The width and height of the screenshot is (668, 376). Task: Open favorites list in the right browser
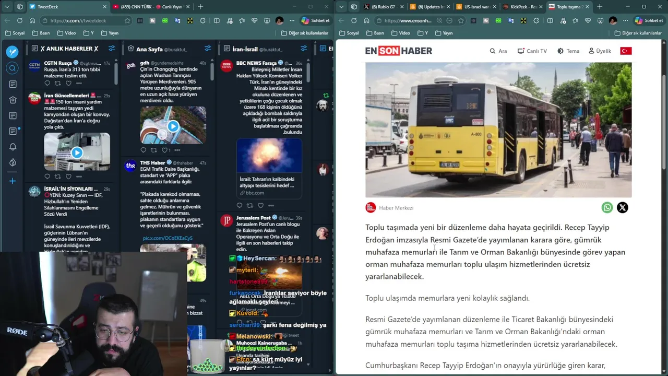pos(576,20)
